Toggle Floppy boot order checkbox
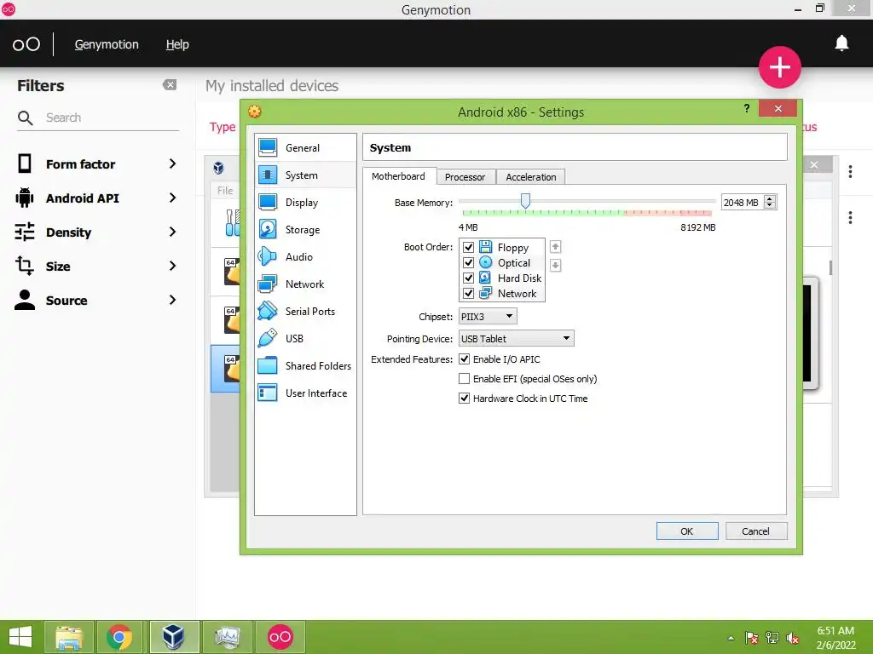Screen dimensions: 873x654 click(x=468, y=247)
